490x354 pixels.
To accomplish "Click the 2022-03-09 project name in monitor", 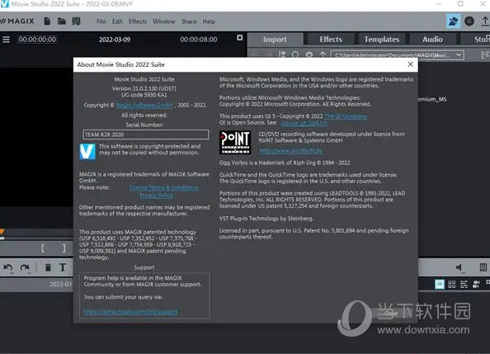I will [115, 40].
